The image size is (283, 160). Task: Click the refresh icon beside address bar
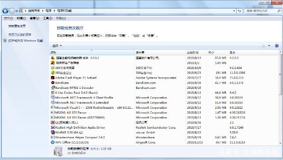tap(239, 11)
